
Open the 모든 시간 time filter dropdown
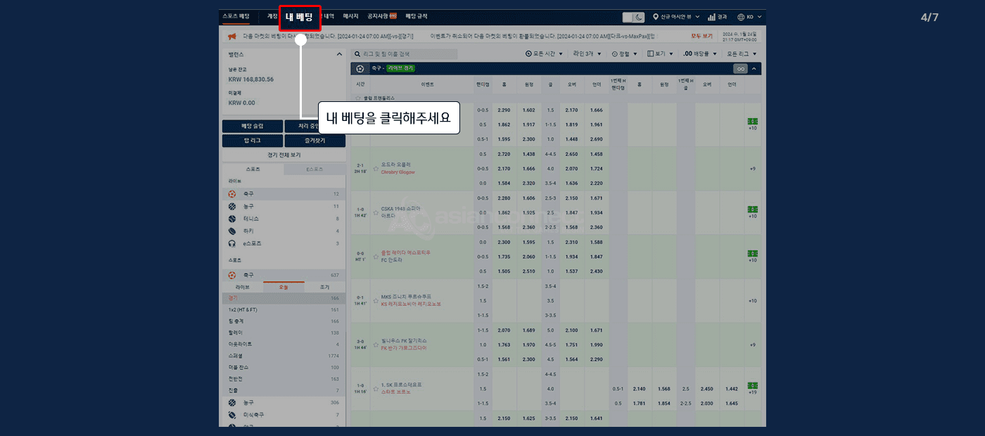coord(545,53)
